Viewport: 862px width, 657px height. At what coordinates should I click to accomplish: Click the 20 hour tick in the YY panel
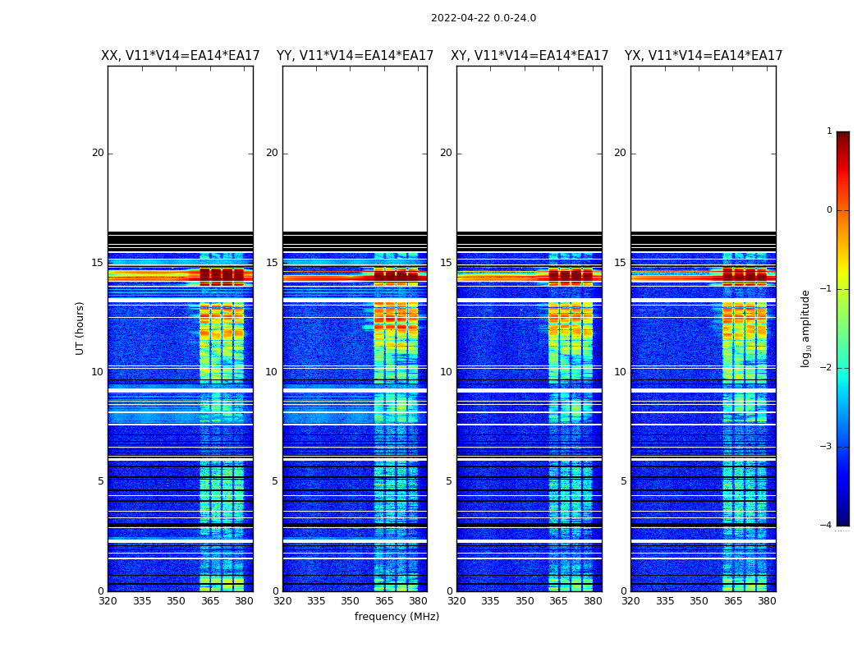[x=272, y=153]
